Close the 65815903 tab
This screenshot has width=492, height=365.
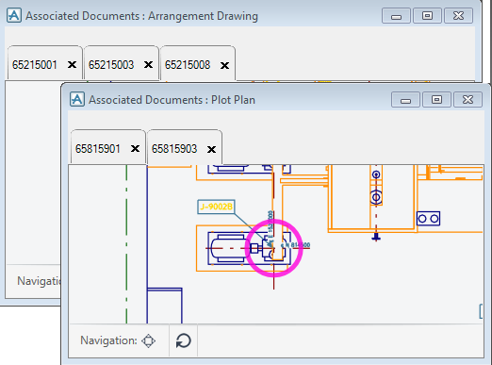pos(211,149)
